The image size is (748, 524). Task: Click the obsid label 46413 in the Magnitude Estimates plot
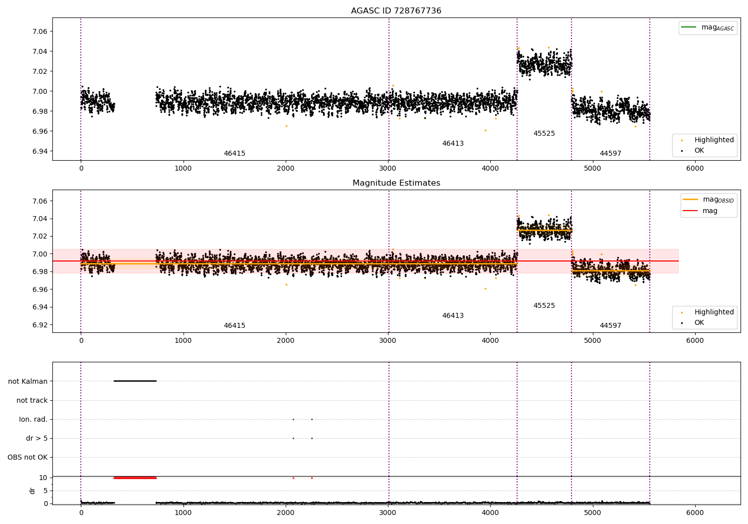[x=453, y=316]
